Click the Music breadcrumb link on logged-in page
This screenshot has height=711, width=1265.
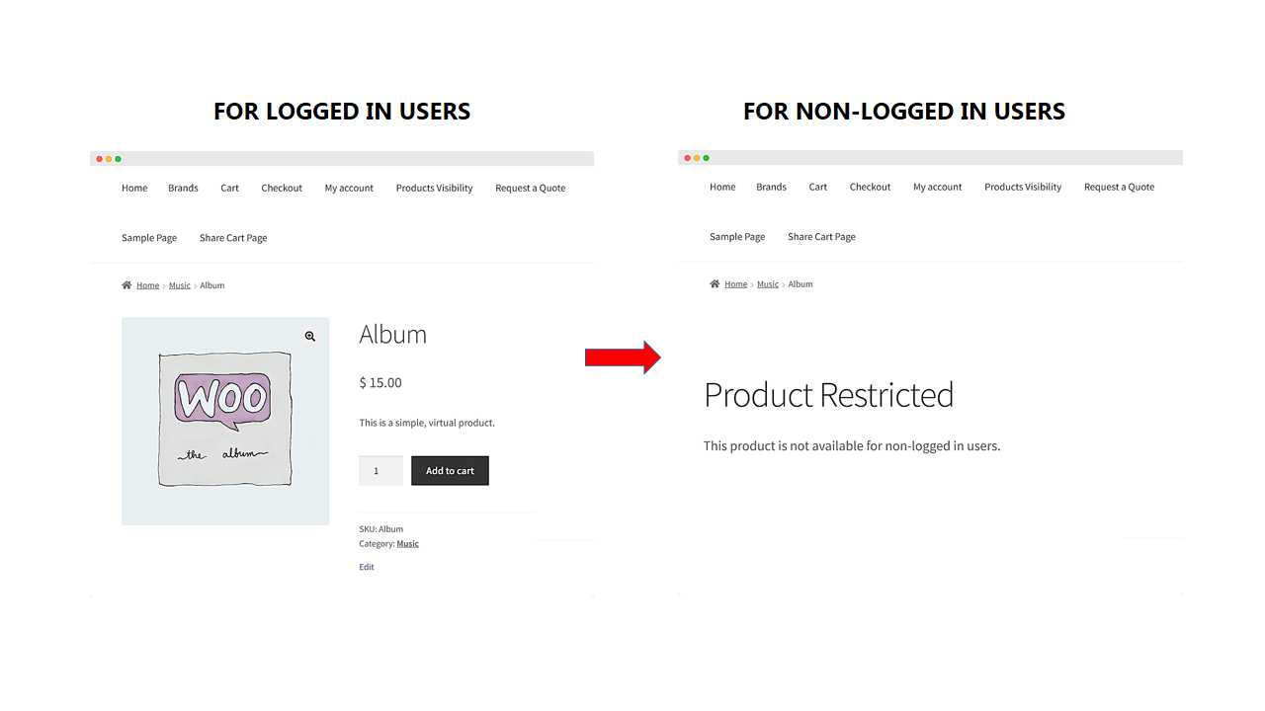tap(179, 284)
